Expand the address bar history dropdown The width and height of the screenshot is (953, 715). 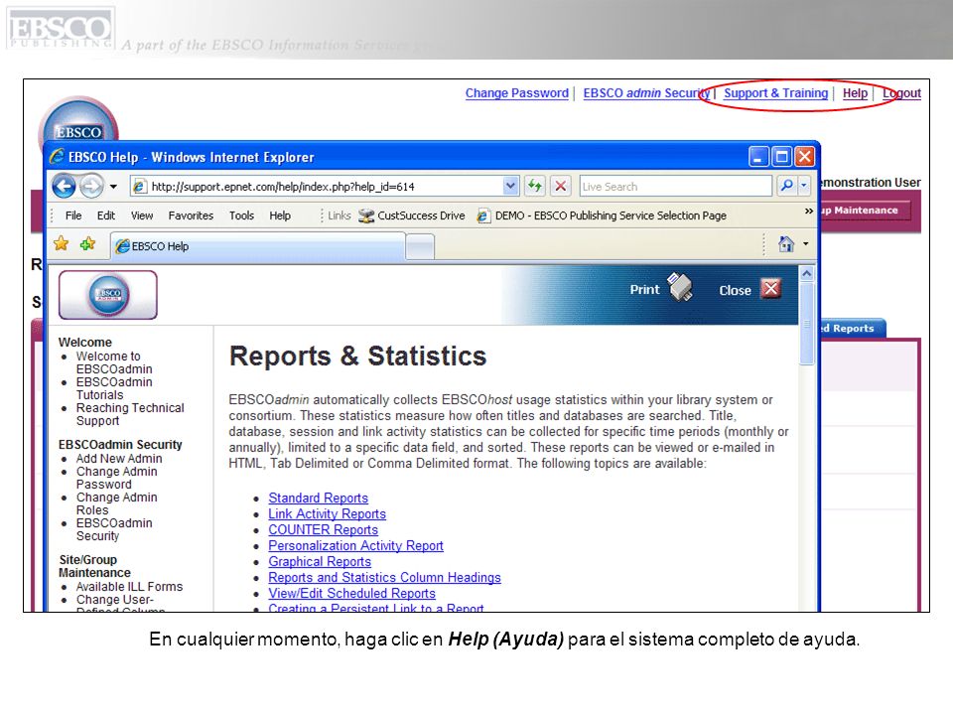510,186
